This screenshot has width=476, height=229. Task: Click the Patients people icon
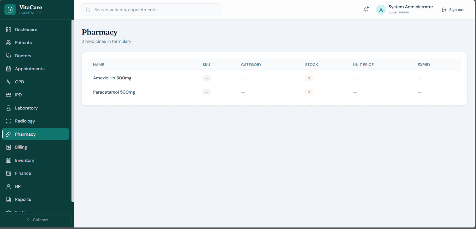(x=9, y=43)
